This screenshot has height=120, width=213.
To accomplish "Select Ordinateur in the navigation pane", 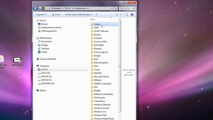I will pos(44,66).
